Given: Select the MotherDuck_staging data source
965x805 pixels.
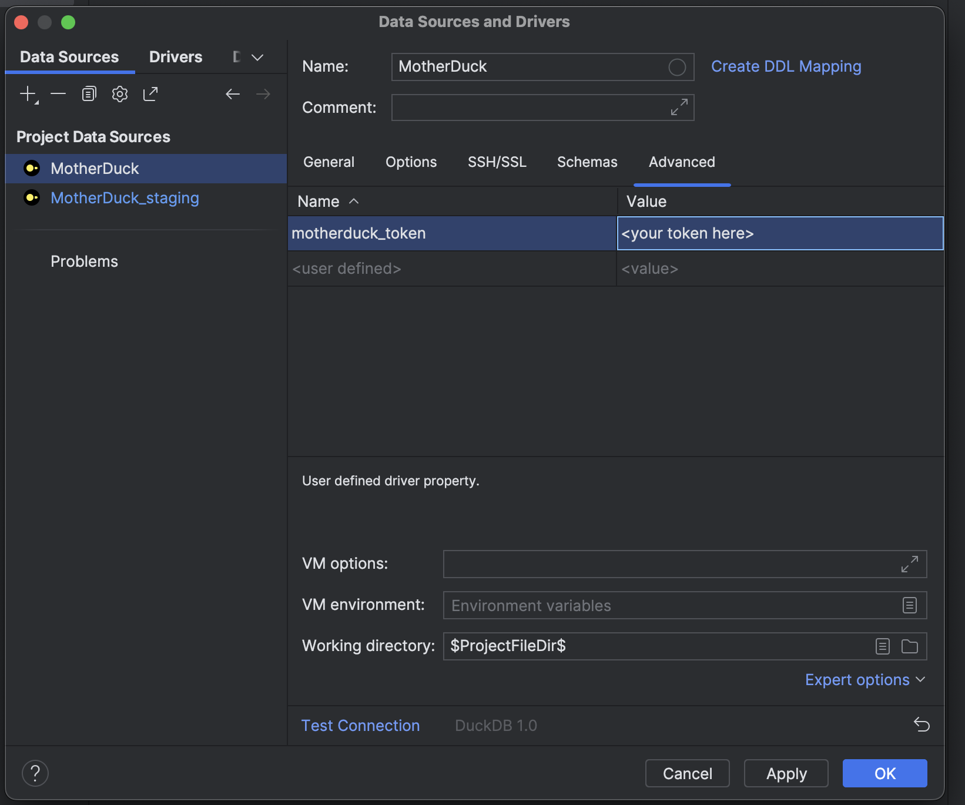Looking at the screenshot, I should click(146, 198).
